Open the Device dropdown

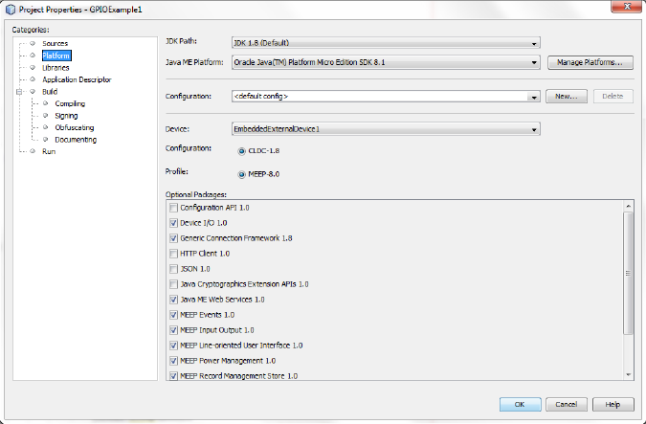point(386,129)
